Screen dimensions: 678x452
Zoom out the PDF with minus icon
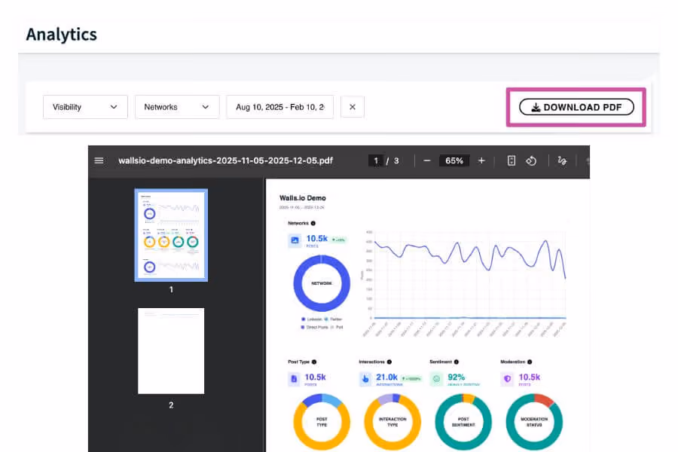(x=427, y=161)
